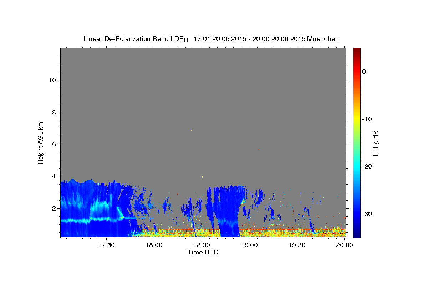Click the height tick label 2
Screen dimensions: 428x285
[53, 208]
